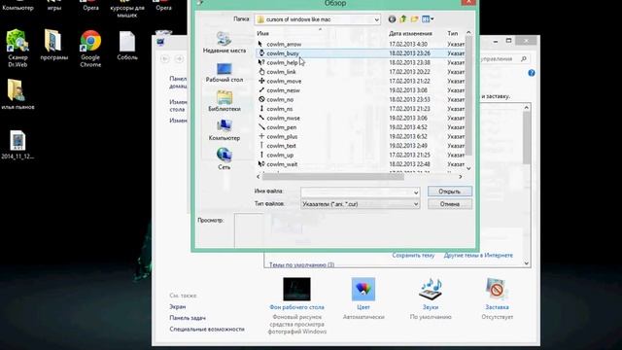Open Recent Places (Недавние места) in places bar
This screenshot has width=622, height=350.
point(225,43)
